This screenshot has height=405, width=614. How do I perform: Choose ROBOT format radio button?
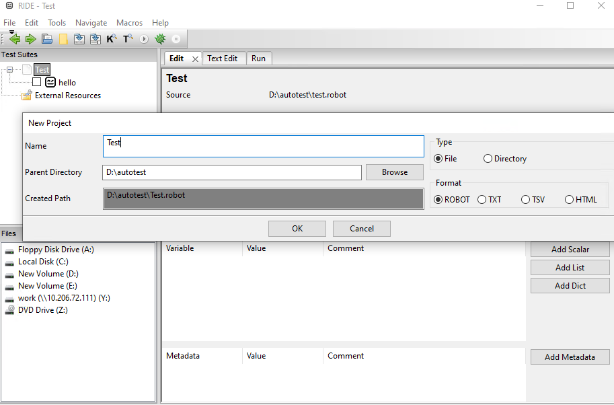tap(438, 199)
